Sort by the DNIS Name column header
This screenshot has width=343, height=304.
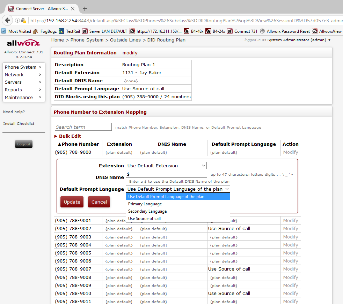(x=172, y=144)
